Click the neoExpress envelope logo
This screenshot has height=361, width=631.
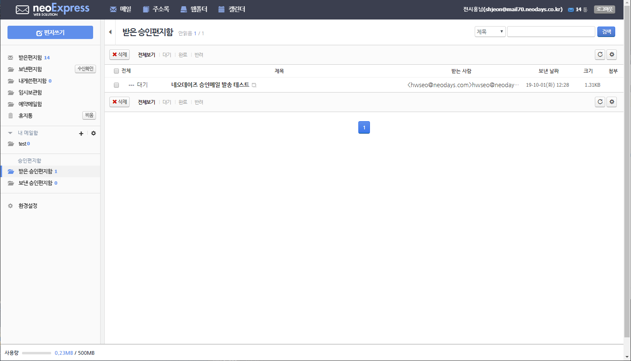click(x=22, y=10)
